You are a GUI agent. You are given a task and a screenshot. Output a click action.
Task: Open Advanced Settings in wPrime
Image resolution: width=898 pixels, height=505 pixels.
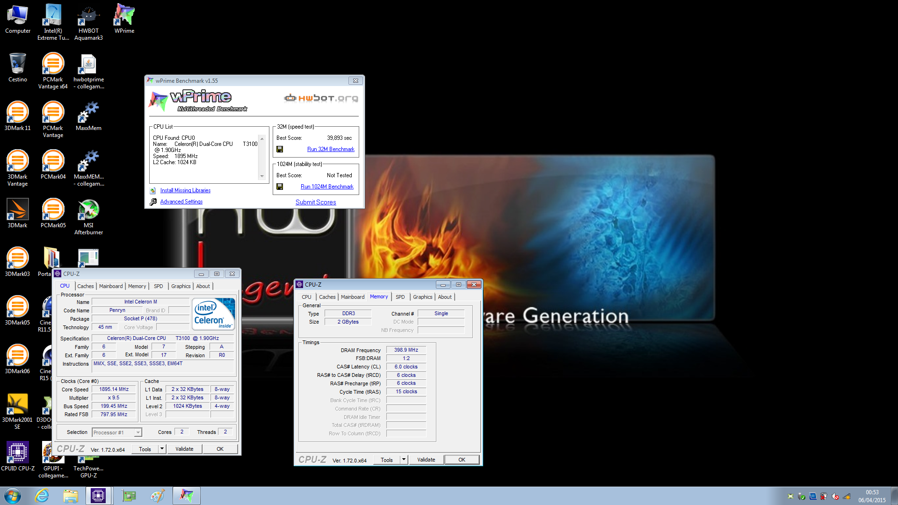point(181,202)
